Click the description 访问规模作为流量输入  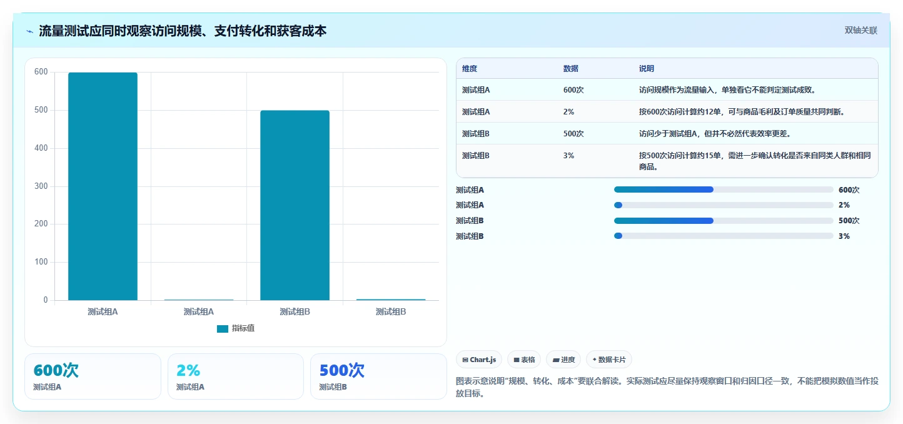click(x=727, y=90)
